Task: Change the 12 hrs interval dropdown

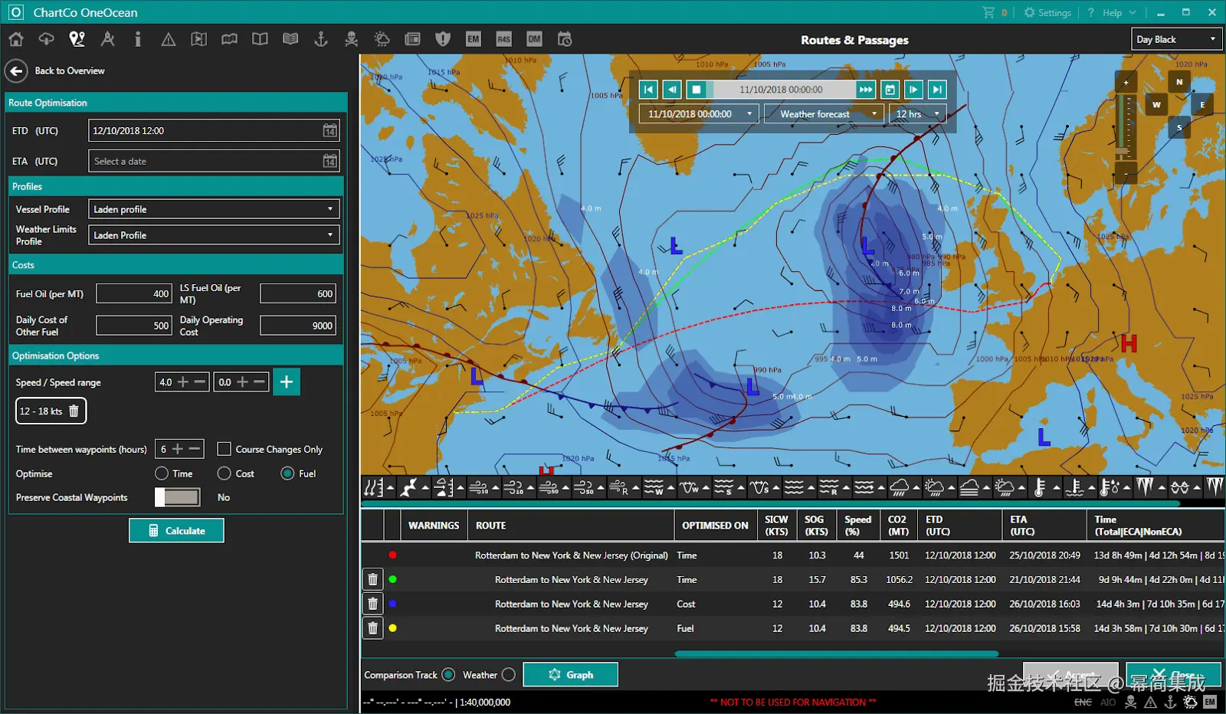Action: tap(916, 113)
